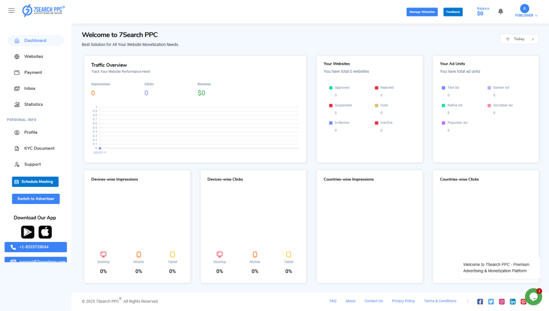Open Profile in sidebar
The image size is (549, 311).
click(x=31, y=132)
